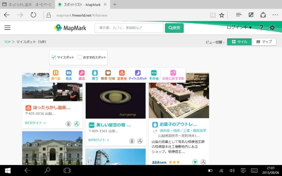This screenshot has width=282, height=176.
Task: Open Edge's more actions menu
Action: tap(275, 15)
